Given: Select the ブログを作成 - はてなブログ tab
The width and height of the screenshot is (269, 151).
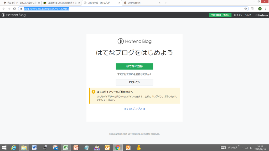Looking at the screenshot, I should click(102, 3).
